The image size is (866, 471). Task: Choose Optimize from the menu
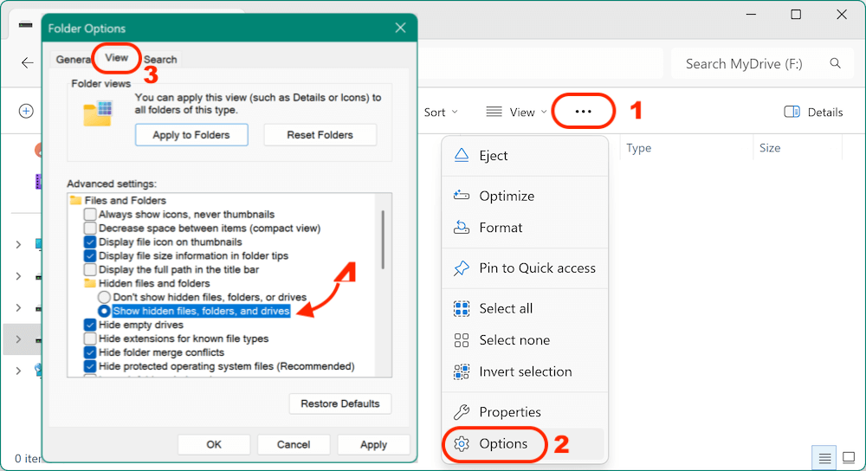[525, 196]
